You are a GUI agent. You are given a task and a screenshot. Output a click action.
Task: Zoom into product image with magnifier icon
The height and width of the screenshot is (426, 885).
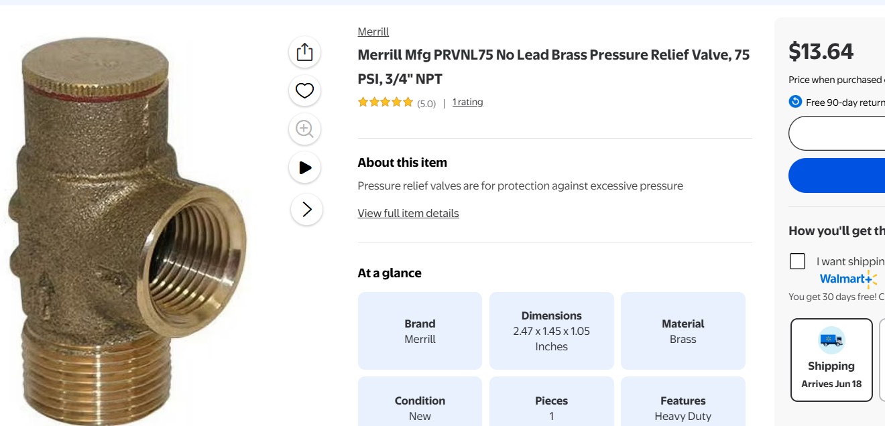pos(305,129)
